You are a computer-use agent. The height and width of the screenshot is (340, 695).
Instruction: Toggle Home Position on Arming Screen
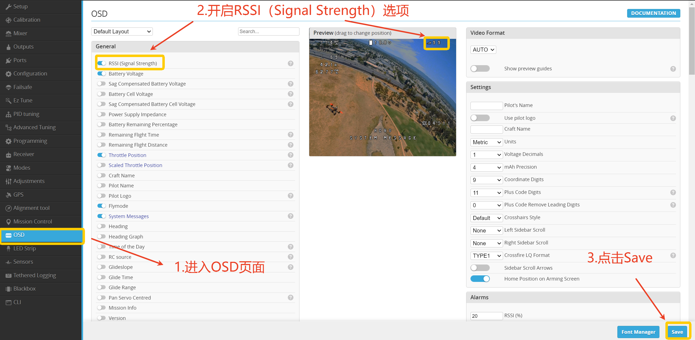pos(480,279)
